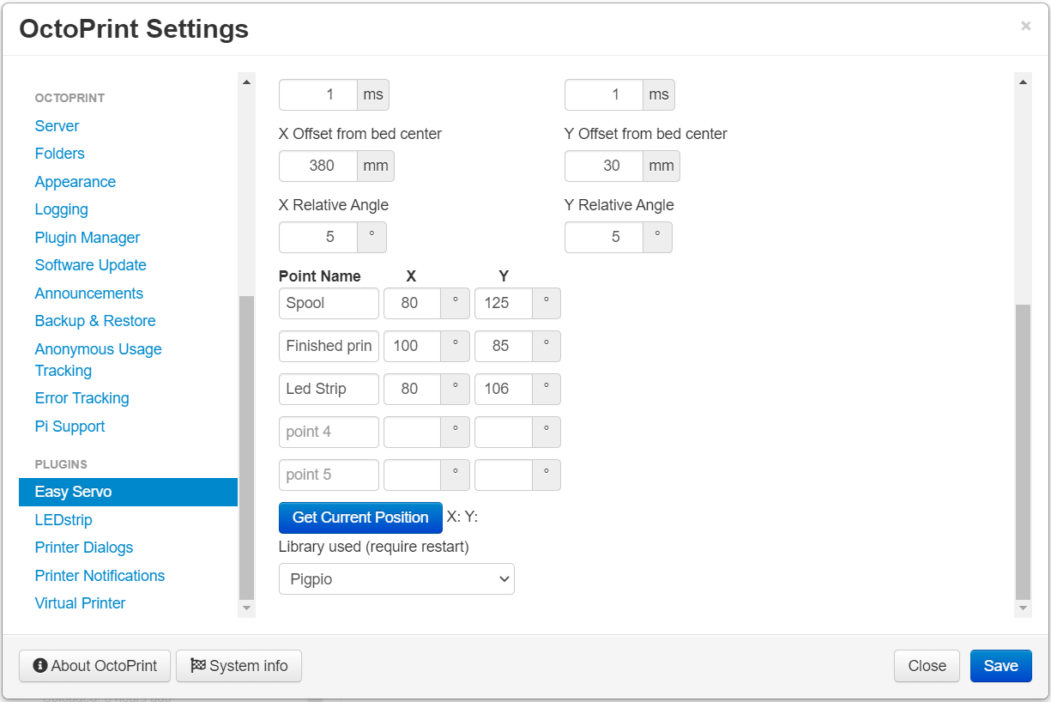Click the Get Current Position button
1051x702 pixels.
[360, 517]
